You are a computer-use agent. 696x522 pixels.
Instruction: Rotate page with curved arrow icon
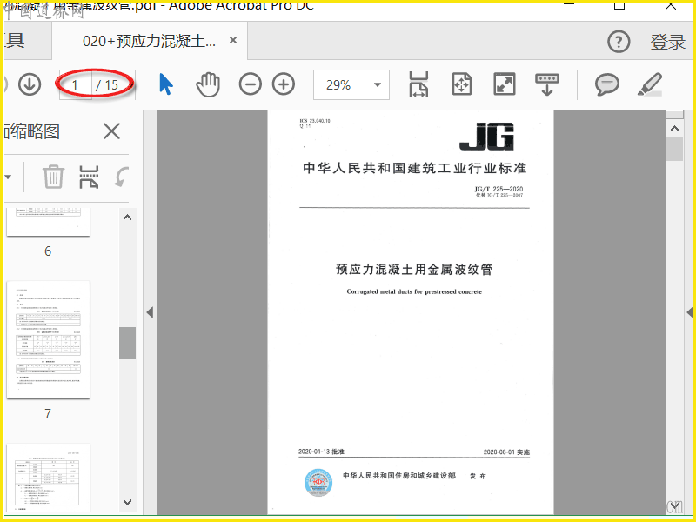pos(122,177)
